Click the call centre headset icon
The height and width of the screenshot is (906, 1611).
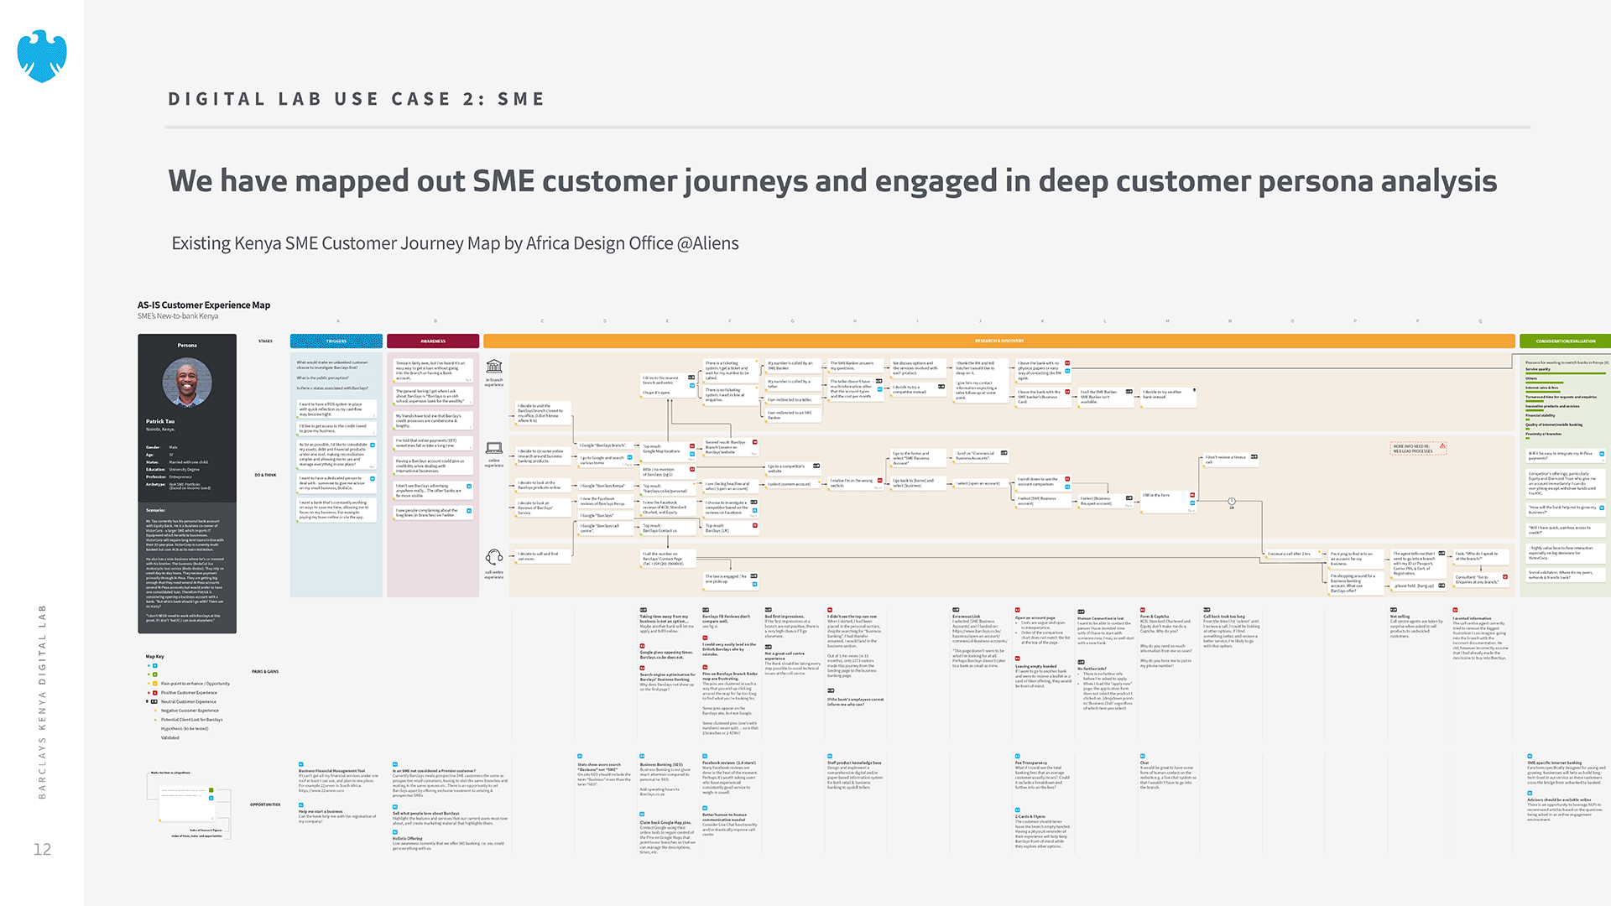pos(494,557)
